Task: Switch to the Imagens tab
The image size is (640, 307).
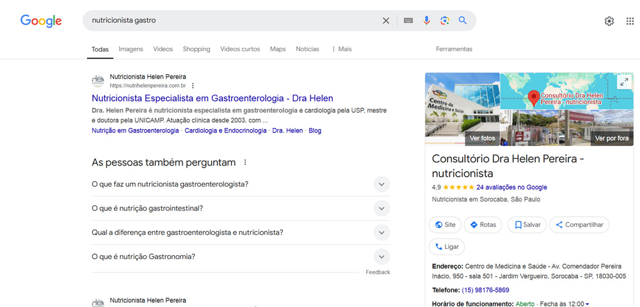Action: (x=131, y=49)
